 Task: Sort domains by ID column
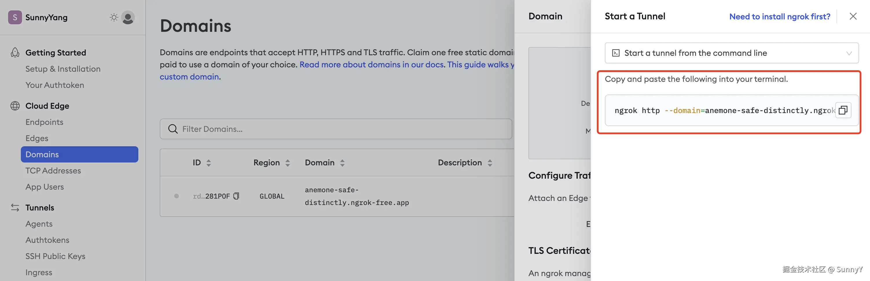[x=208, y=163]
